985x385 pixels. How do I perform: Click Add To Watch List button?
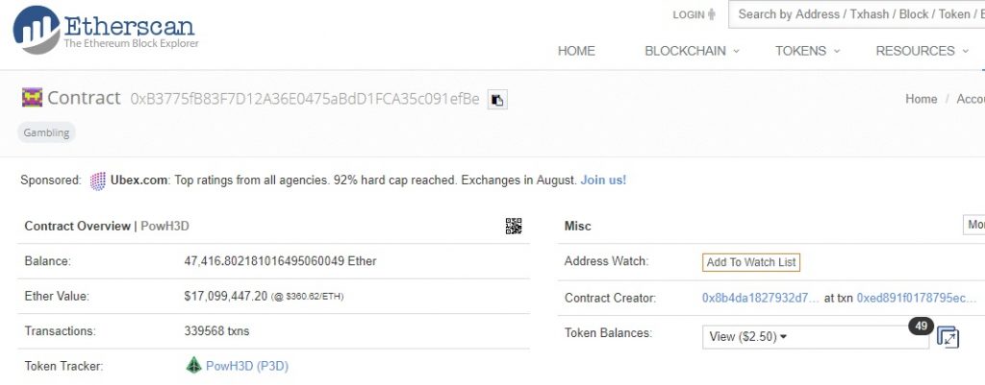pyautogui.click(x=751, y=262)
